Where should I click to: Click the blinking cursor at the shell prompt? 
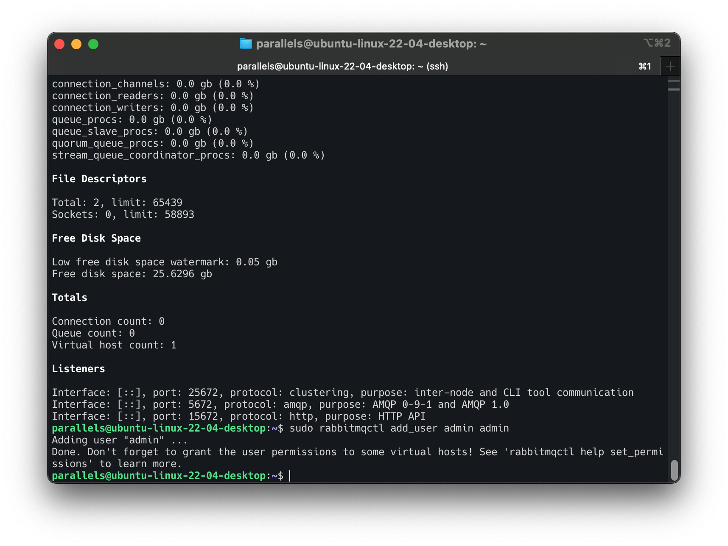[x=290, y=475]
